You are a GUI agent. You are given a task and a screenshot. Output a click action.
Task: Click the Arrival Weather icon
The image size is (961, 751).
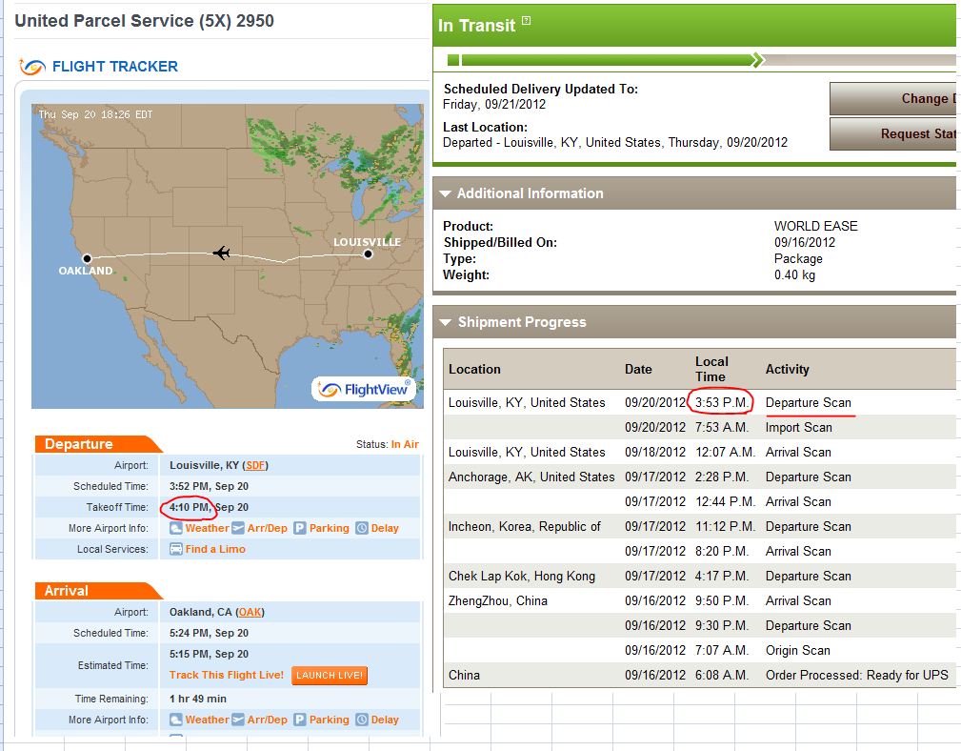click(176, 720)
